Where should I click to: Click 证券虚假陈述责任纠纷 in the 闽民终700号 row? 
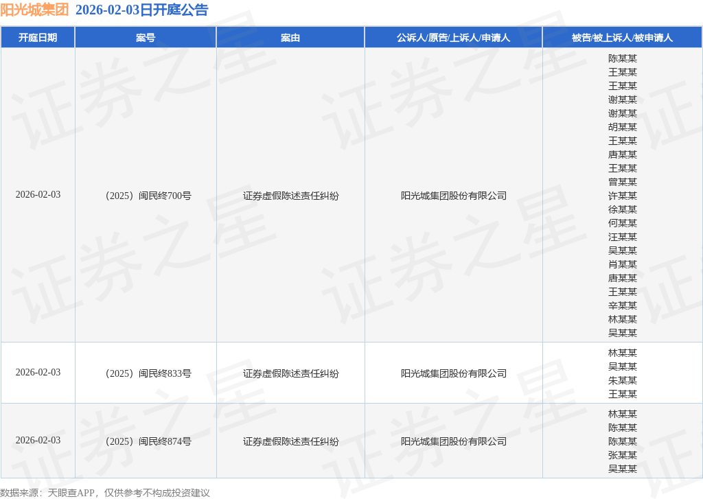pos(290,196)
